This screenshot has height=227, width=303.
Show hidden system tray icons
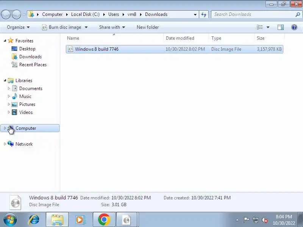[x=237, y=220]
